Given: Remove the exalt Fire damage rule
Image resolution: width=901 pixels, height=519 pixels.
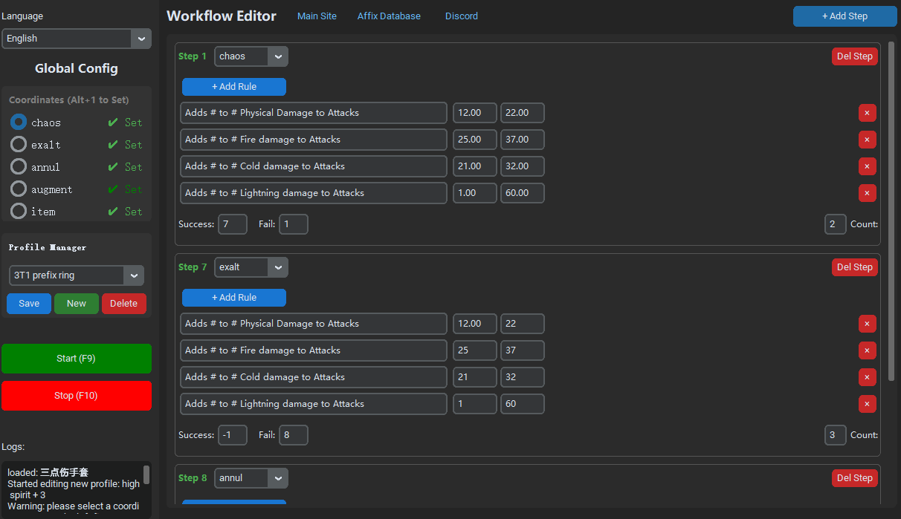Looking at the screenshot, I should click(x=867, y=350).
